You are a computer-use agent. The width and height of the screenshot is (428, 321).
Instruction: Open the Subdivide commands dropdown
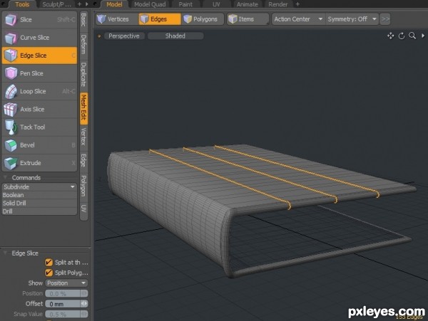pos(39,186)
